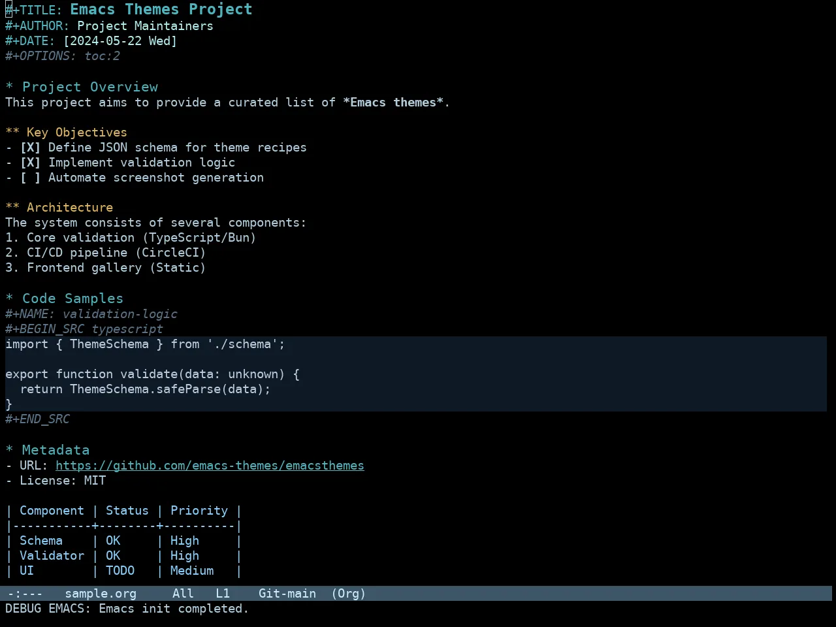The height and width of the screenshot is (627, 836).
Task: Fold the Key Objectives subheading
Action: click(x=12, y=133)
